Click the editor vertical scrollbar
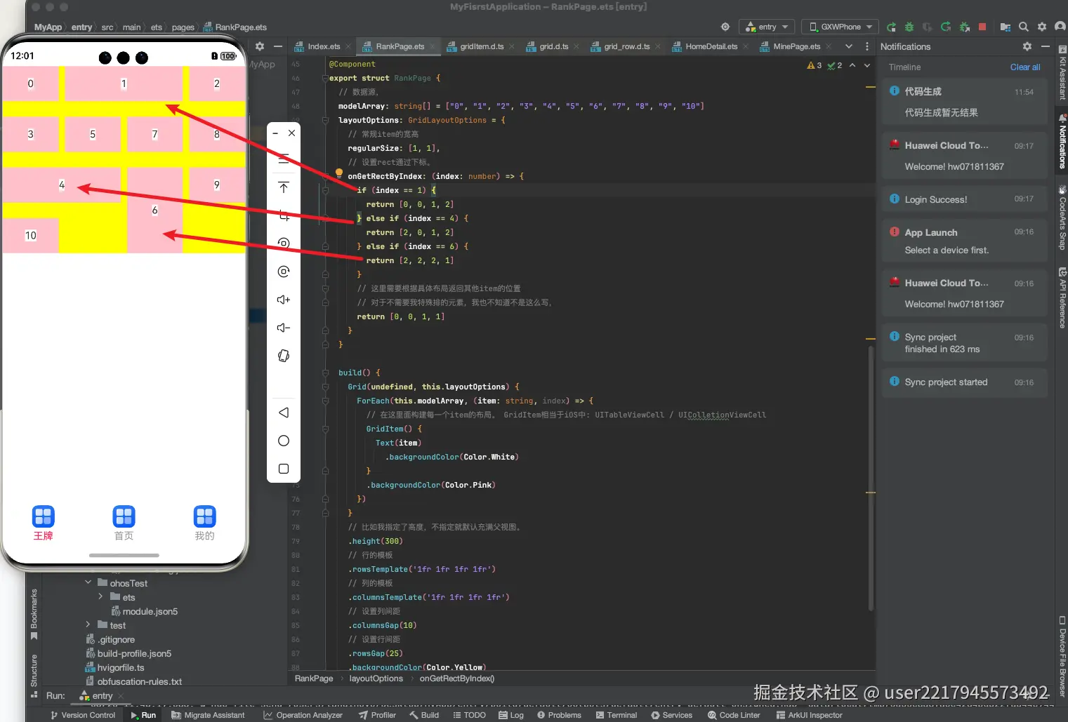1068x722 pixels. pos(871,477)
